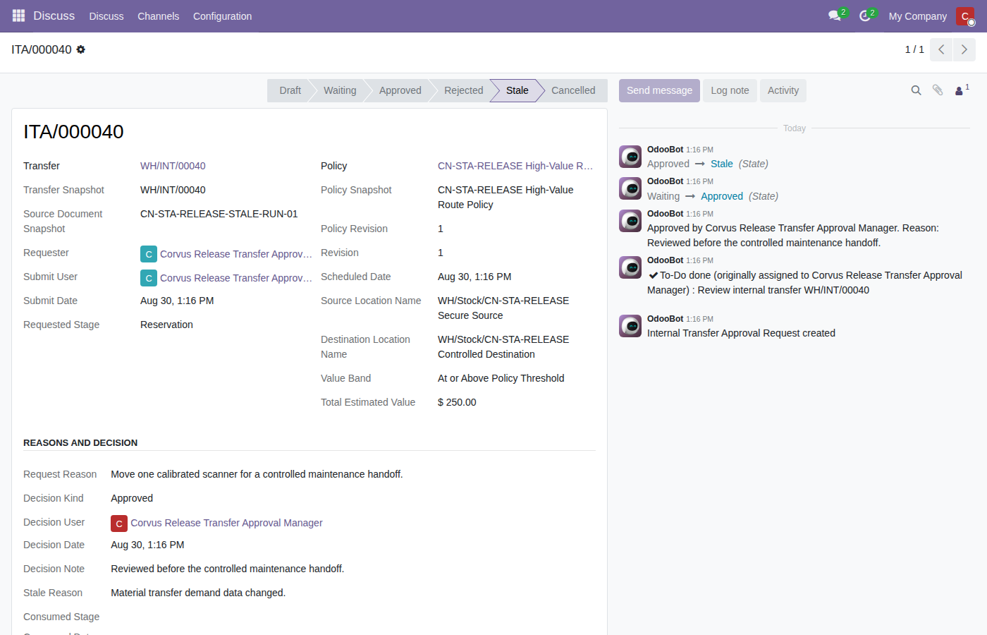Click OdooBot avatar on Approved to Stale message
The width and height of the screenshot is (987, 635).
click(x=630, y=157)
